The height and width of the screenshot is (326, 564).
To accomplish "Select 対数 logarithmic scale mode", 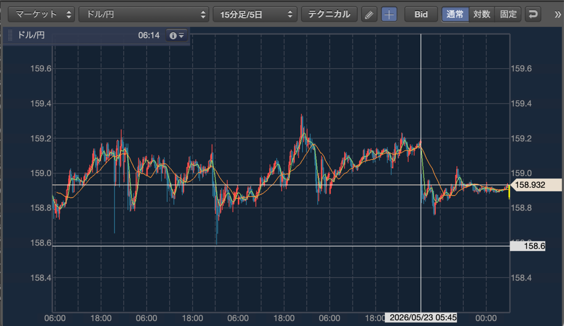I will point(482,14).
